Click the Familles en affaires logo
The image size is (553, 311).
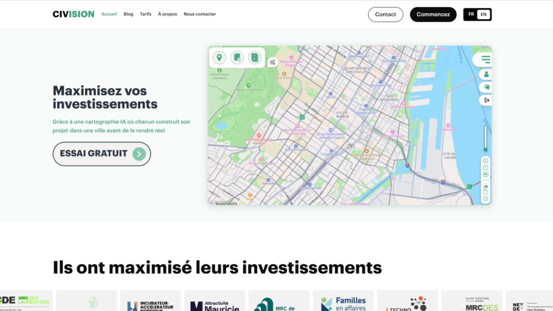click(343, 303)
